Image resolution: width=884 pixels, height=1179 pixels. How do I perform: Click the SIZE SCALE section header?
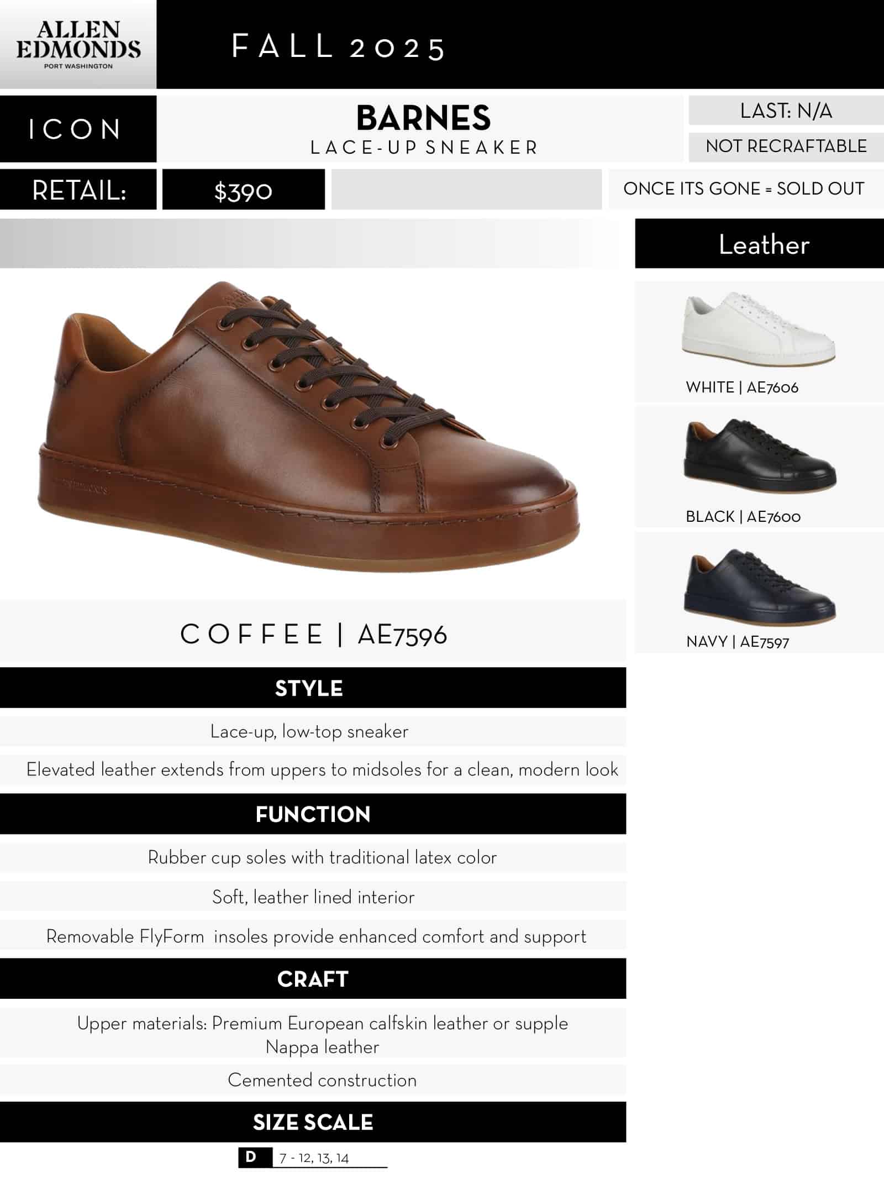coord(313,1122)
